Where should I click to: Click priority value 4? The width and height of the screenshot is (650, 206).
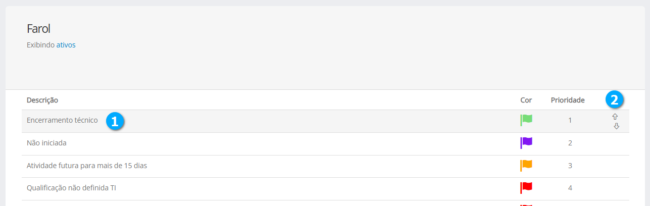pyautogui.click(x=570, y=188)
